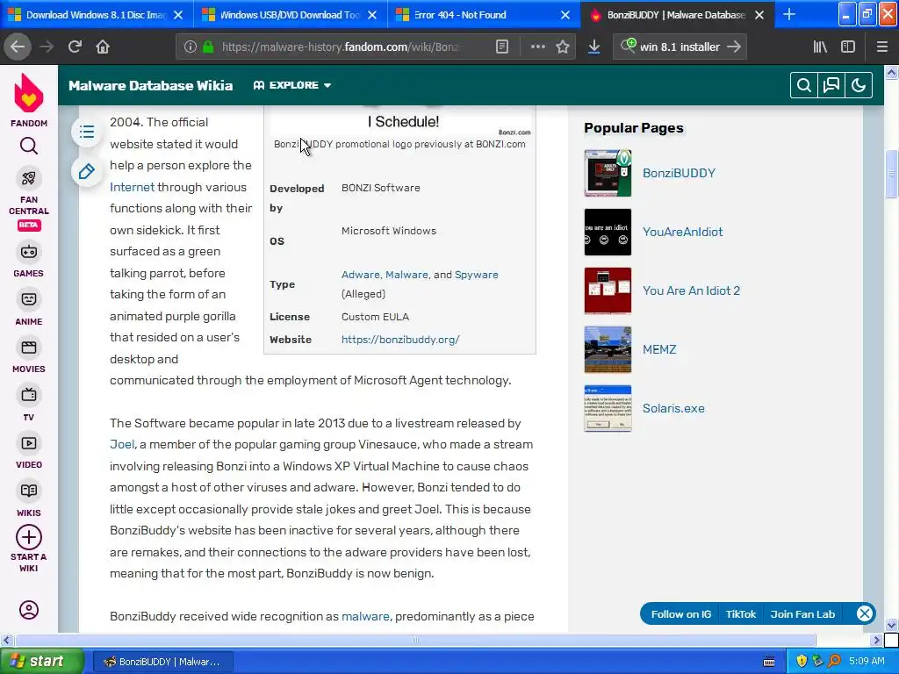
Task: Reload the current page
Action: (x=75, y=47)
